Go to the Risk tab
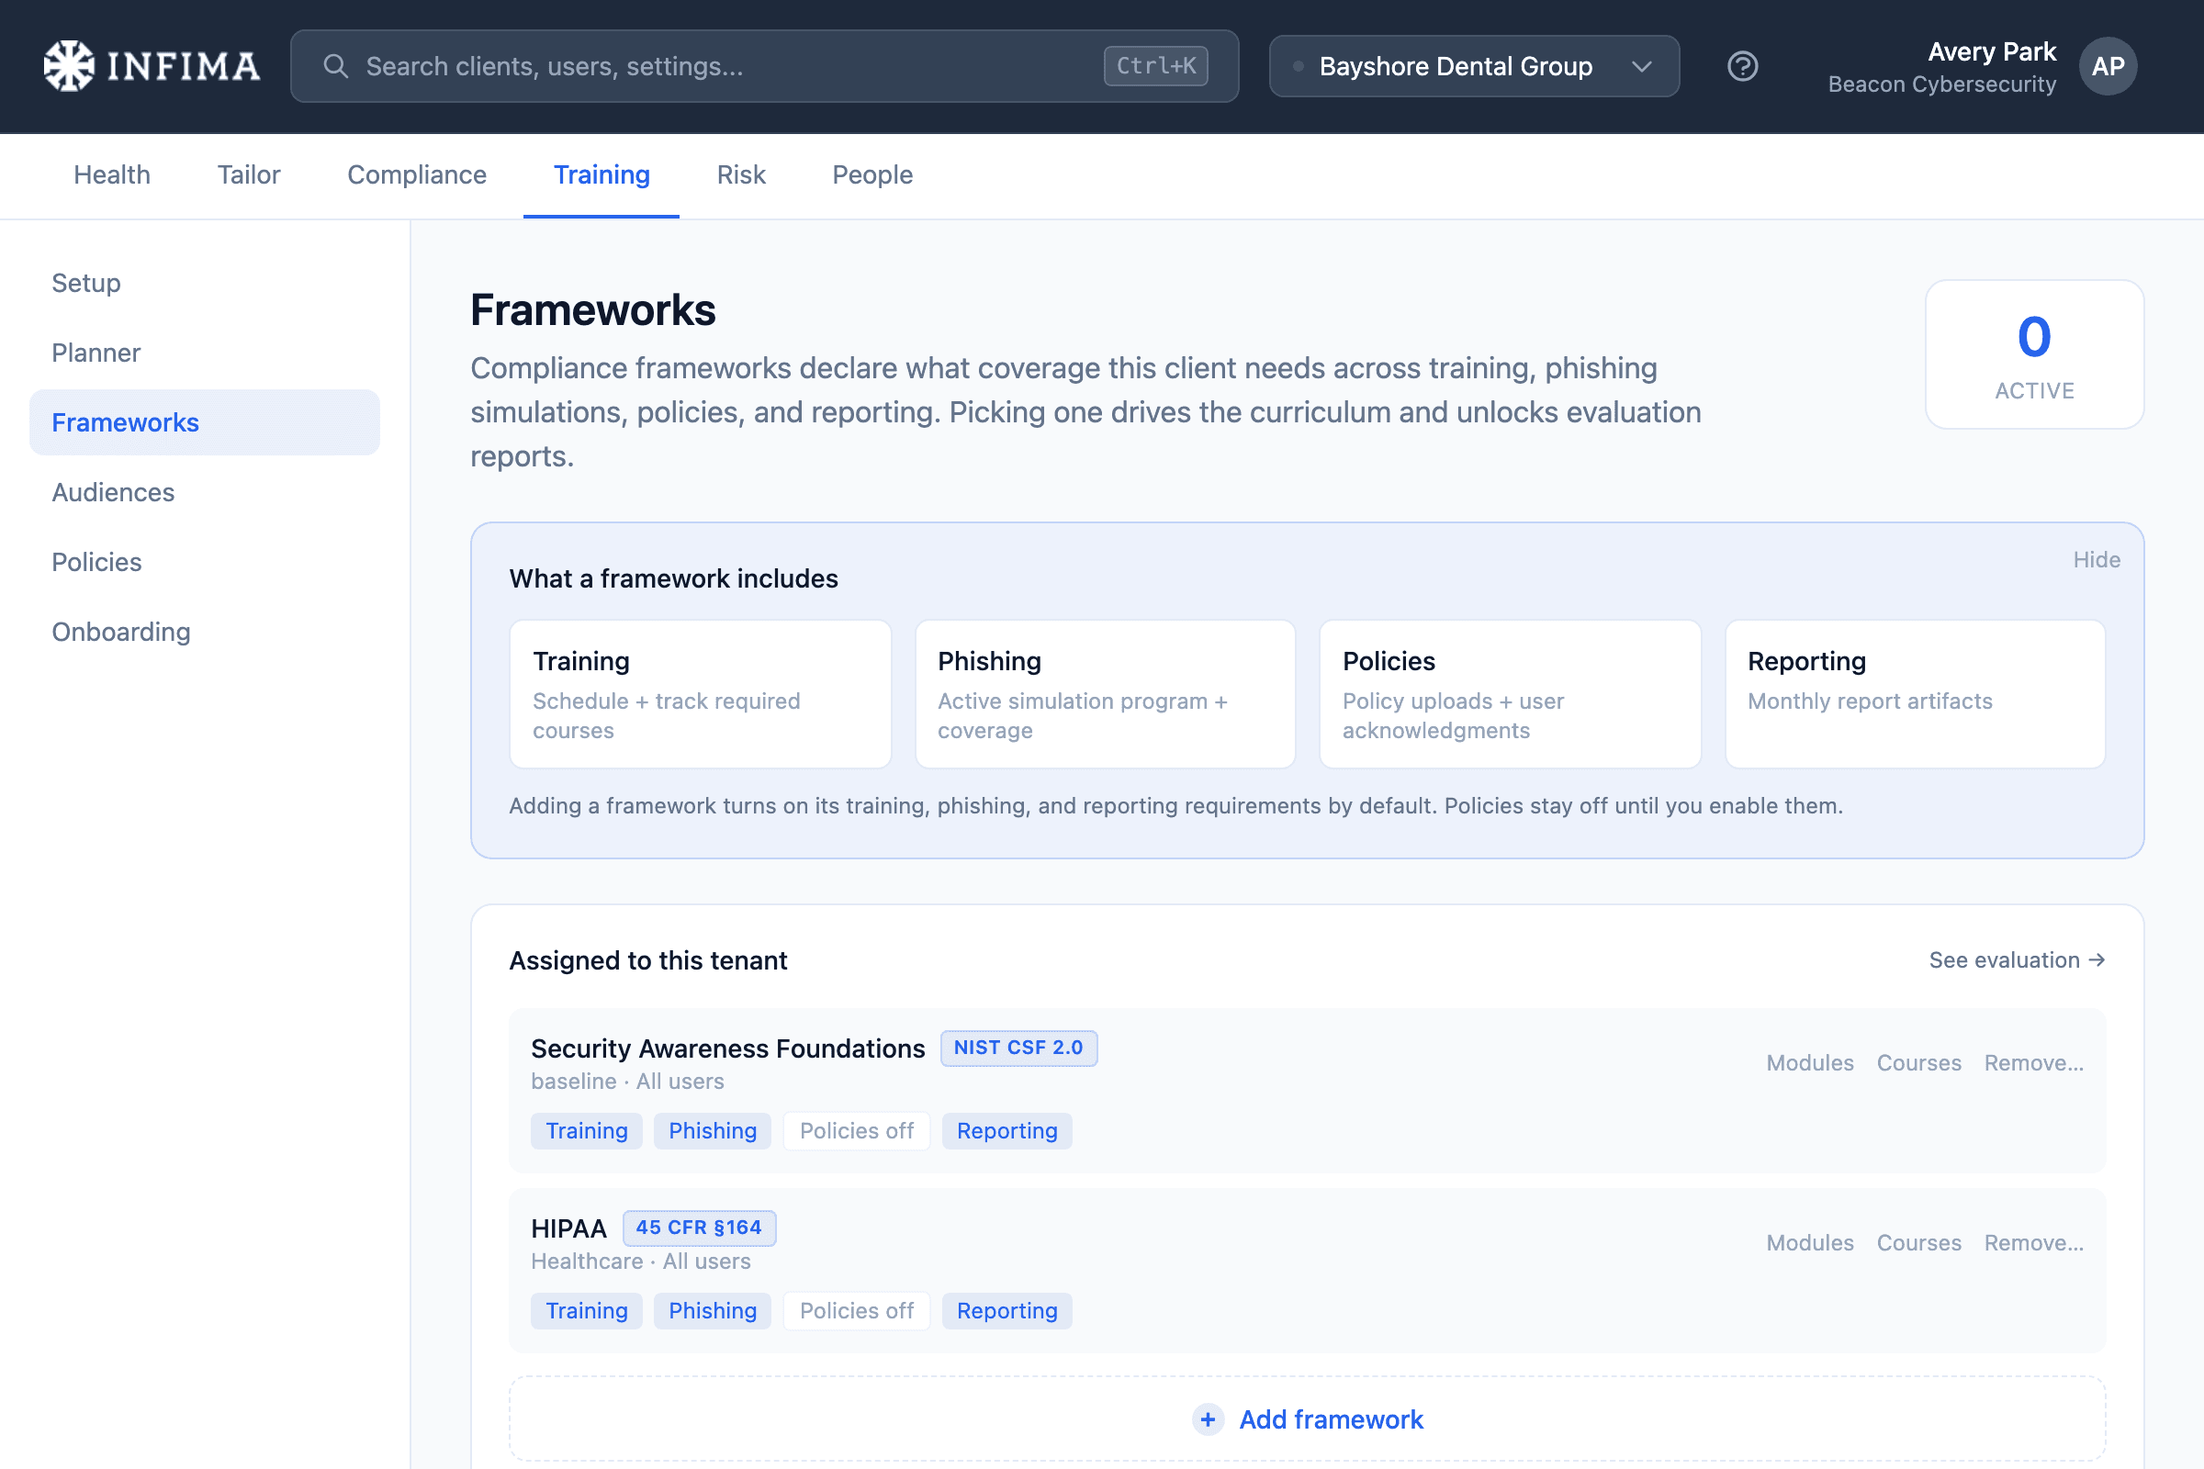The height and width of the screenshot is (1469, 2204). [x=741, y=174]
